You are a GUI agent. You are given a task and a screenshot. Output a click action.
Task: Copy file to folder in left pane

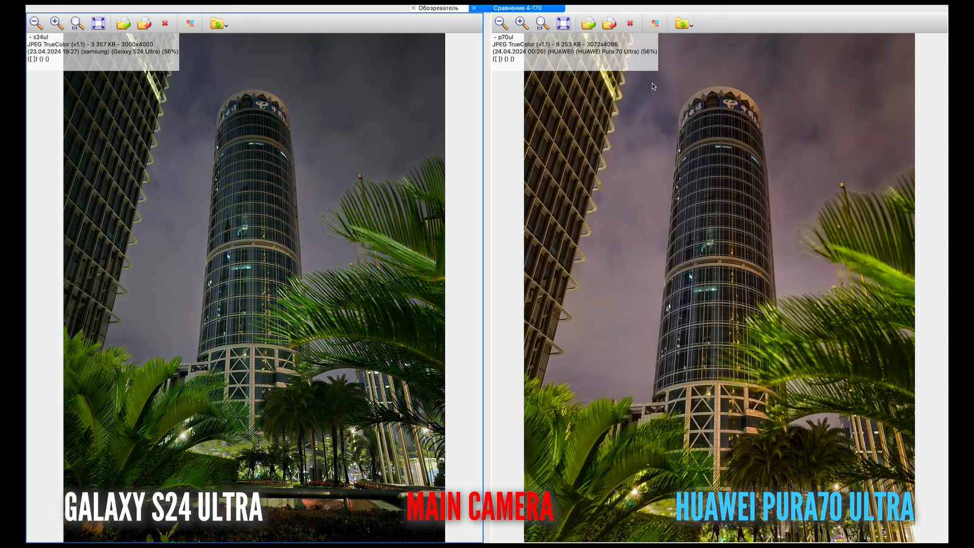[124, 23]
